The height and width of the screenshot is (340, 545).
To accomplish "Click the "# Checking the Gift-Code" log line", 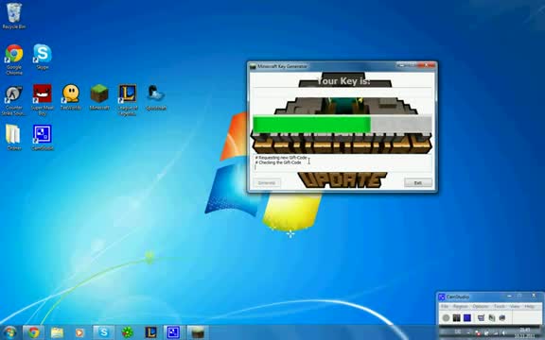I will click(x=278, y=162).
